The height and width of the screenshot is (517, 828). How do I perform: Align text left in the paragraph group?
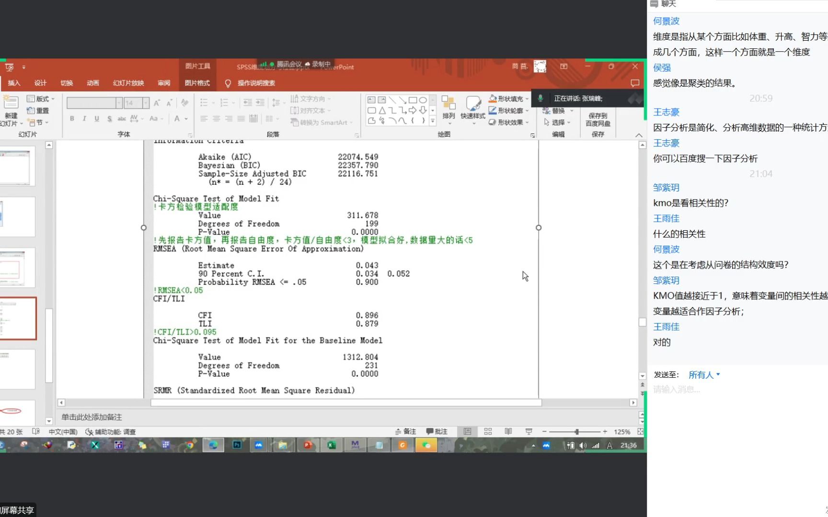click(x=204, y=118)
